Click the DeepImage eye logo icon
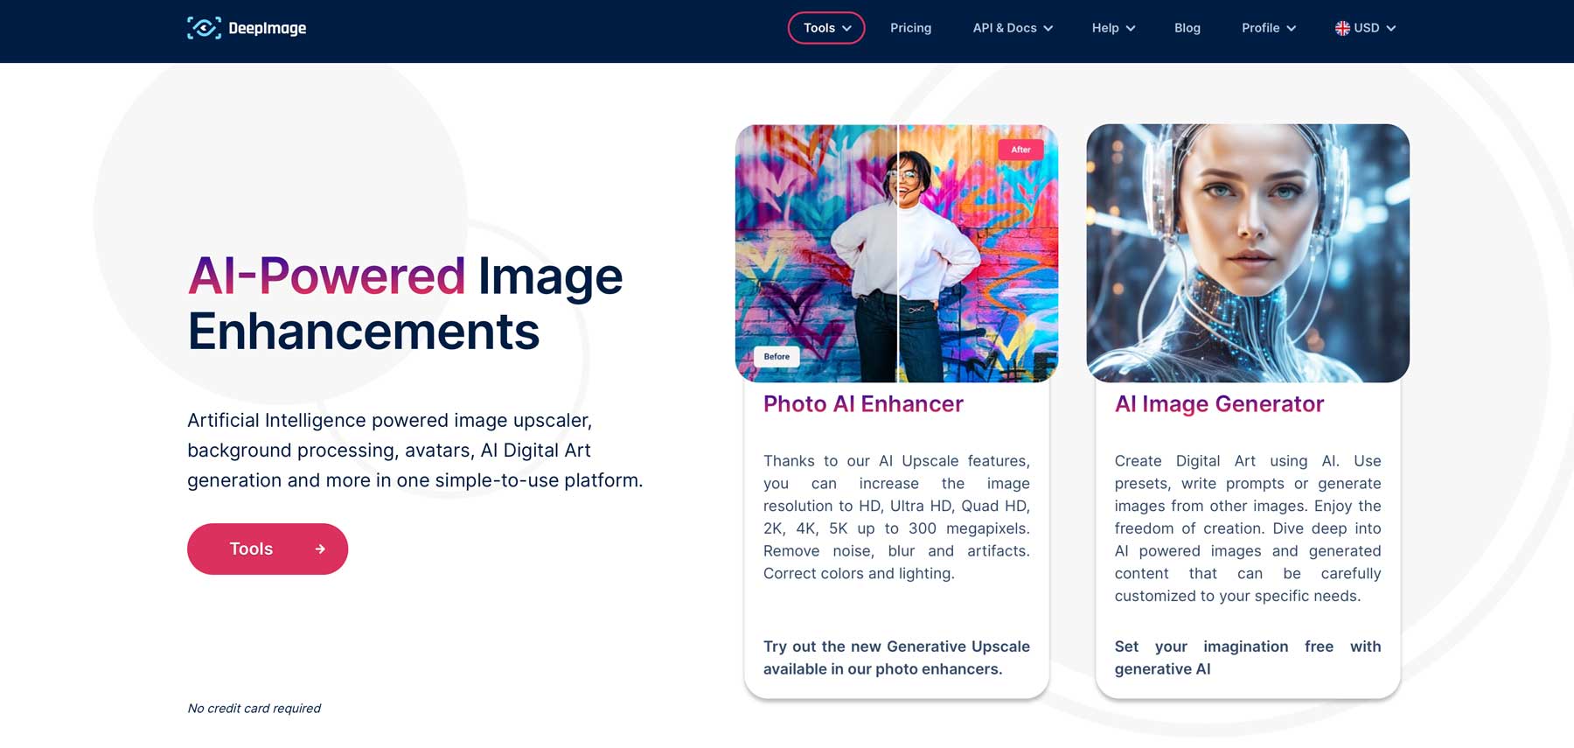The width and height of the screenshot is (1574, 748). point(204,28)
